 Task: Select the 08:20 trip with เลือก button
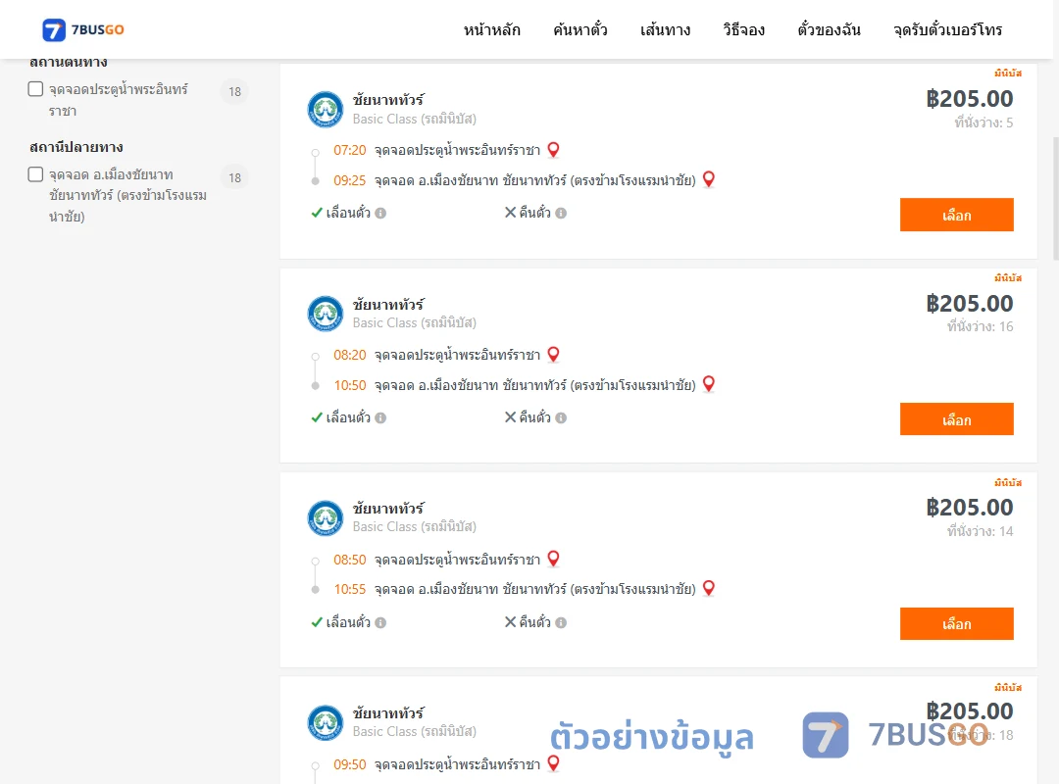pos(956,419)
